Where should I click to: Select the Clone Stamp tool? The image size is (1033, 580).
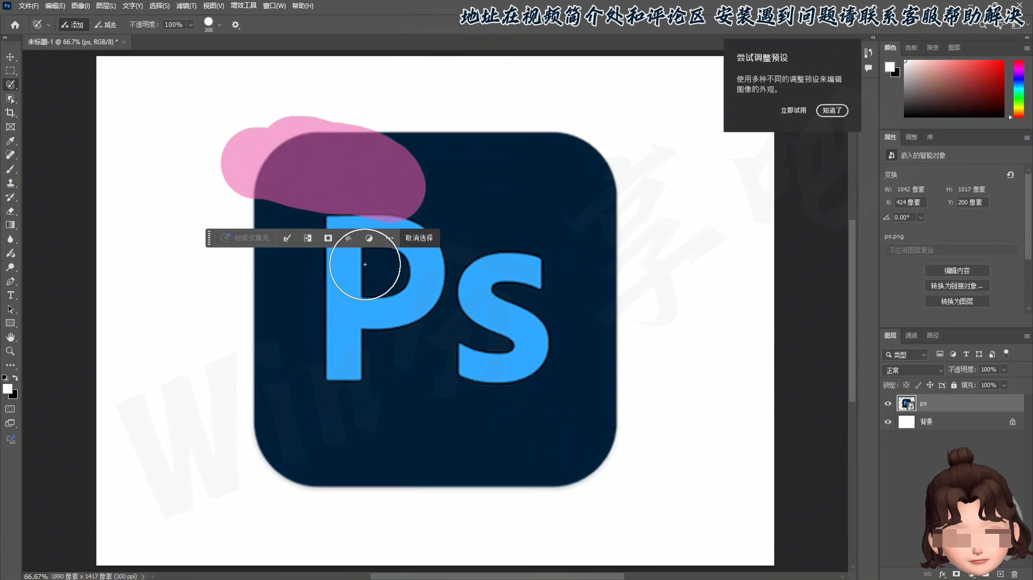point(10,183)
